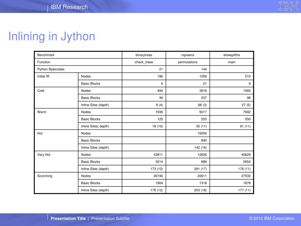301x226 pixels.
Task: Click the 2010 IBM Corporation copyright text
Action: click(272, 218)
